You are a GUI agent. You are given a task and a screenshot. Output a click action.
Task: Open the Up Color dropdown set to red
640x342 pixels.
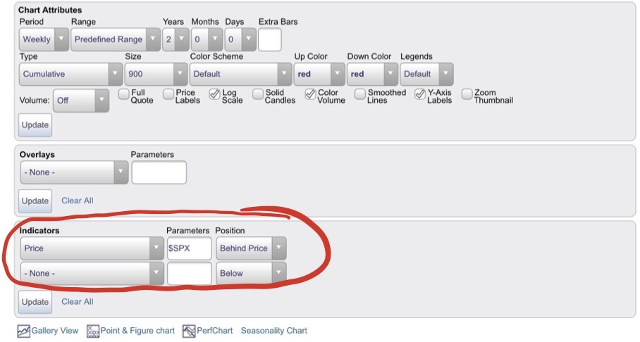(x=319, y=73)
